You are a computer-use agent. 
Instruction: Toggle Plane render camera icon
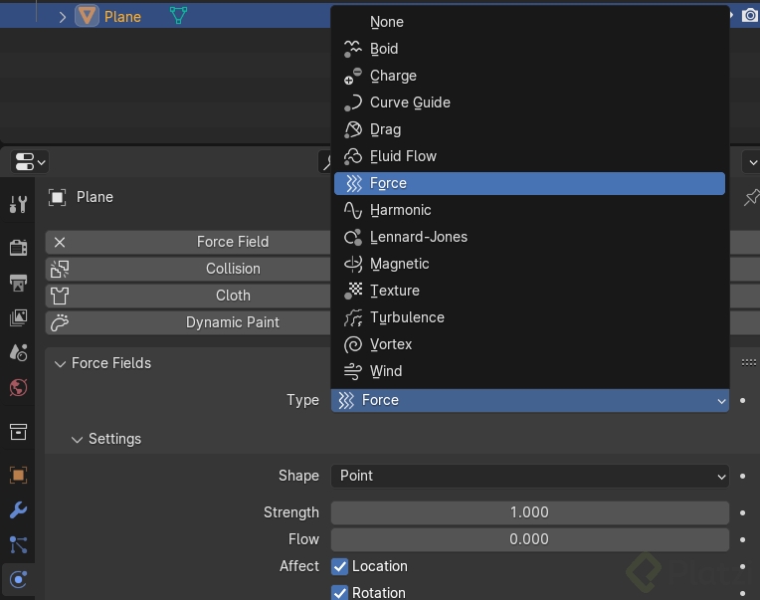pyautogui.click(x=750, y=16)
